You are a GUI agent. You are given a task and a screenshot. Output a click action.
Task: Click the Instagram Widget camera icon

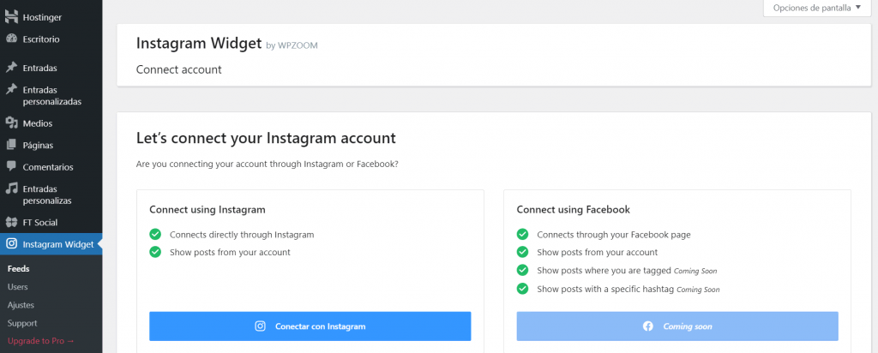coord(11,244)
